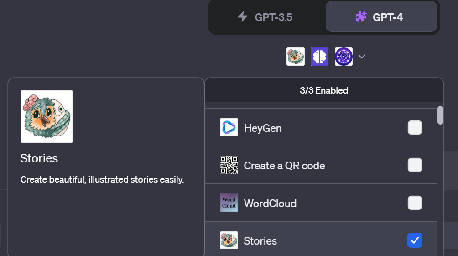Image resolution: width=458 pixels, height=256 pixels.
Task: Click the 'Stories' name in the plugin list
Action: click(260, 241)
